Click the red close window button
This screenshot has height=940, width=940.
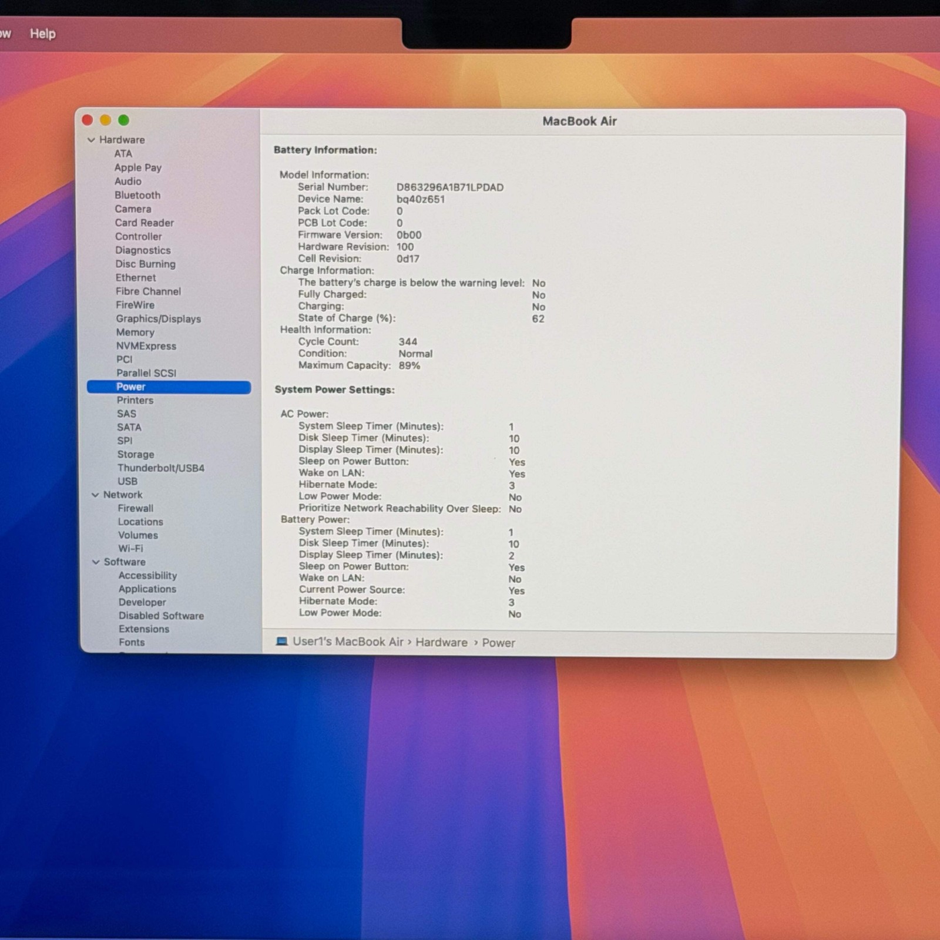(x=88, y=120)
